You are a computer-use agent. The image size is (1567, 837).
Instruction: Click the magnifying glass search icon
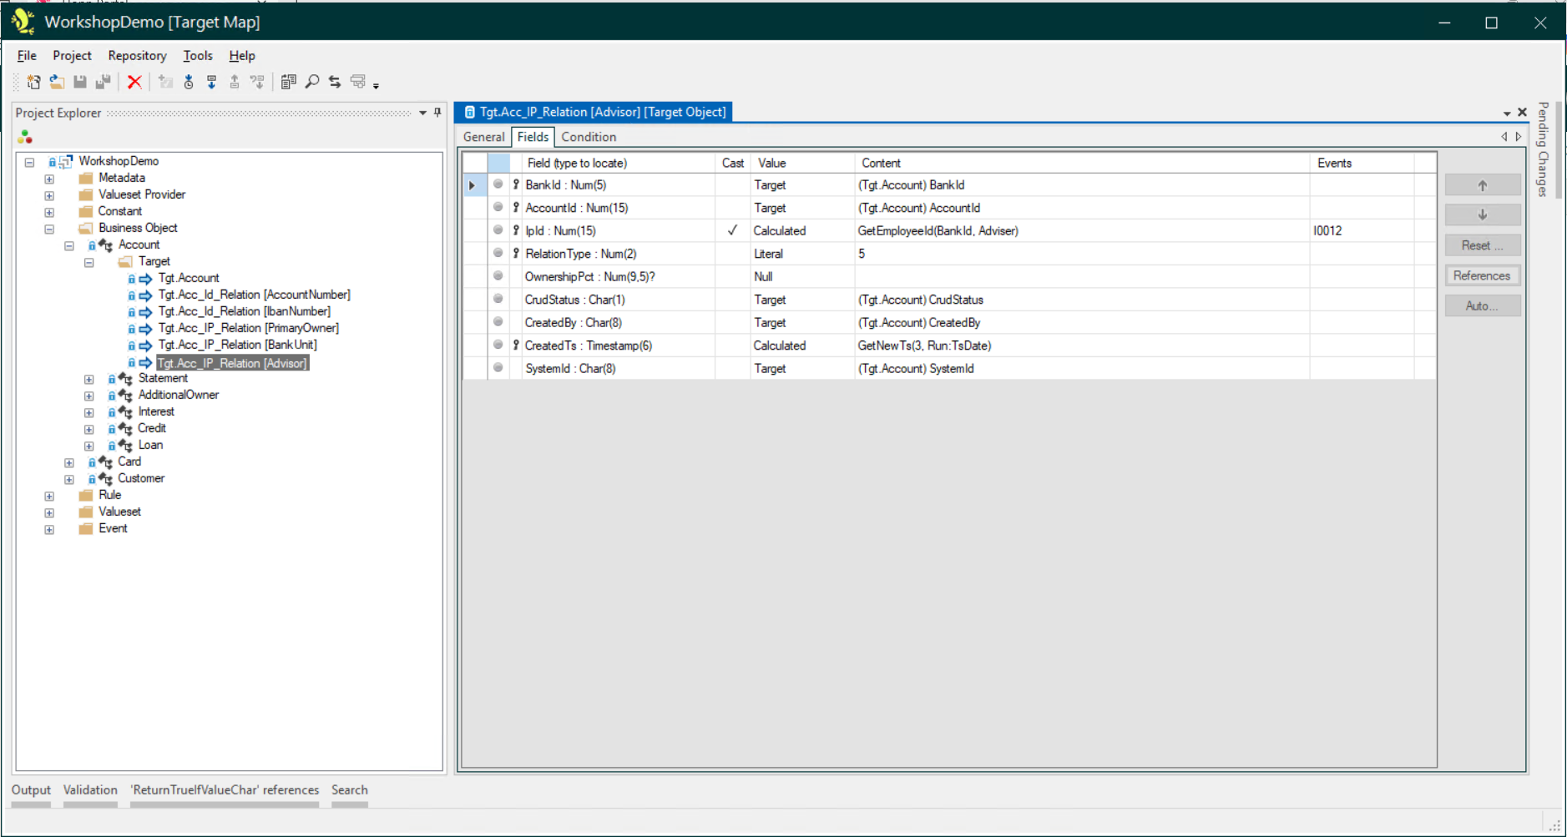pos(312,82)
